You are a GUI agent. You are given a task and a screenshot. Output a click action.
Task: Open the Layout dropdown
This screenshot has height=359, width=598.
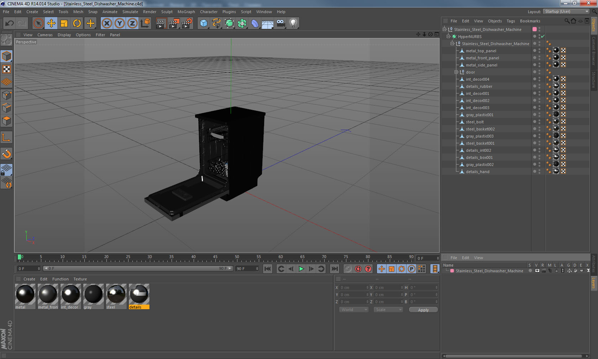point(566,12)
